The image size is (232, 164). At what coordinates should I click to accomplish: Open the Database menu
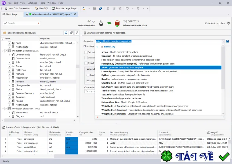[32, 3]
